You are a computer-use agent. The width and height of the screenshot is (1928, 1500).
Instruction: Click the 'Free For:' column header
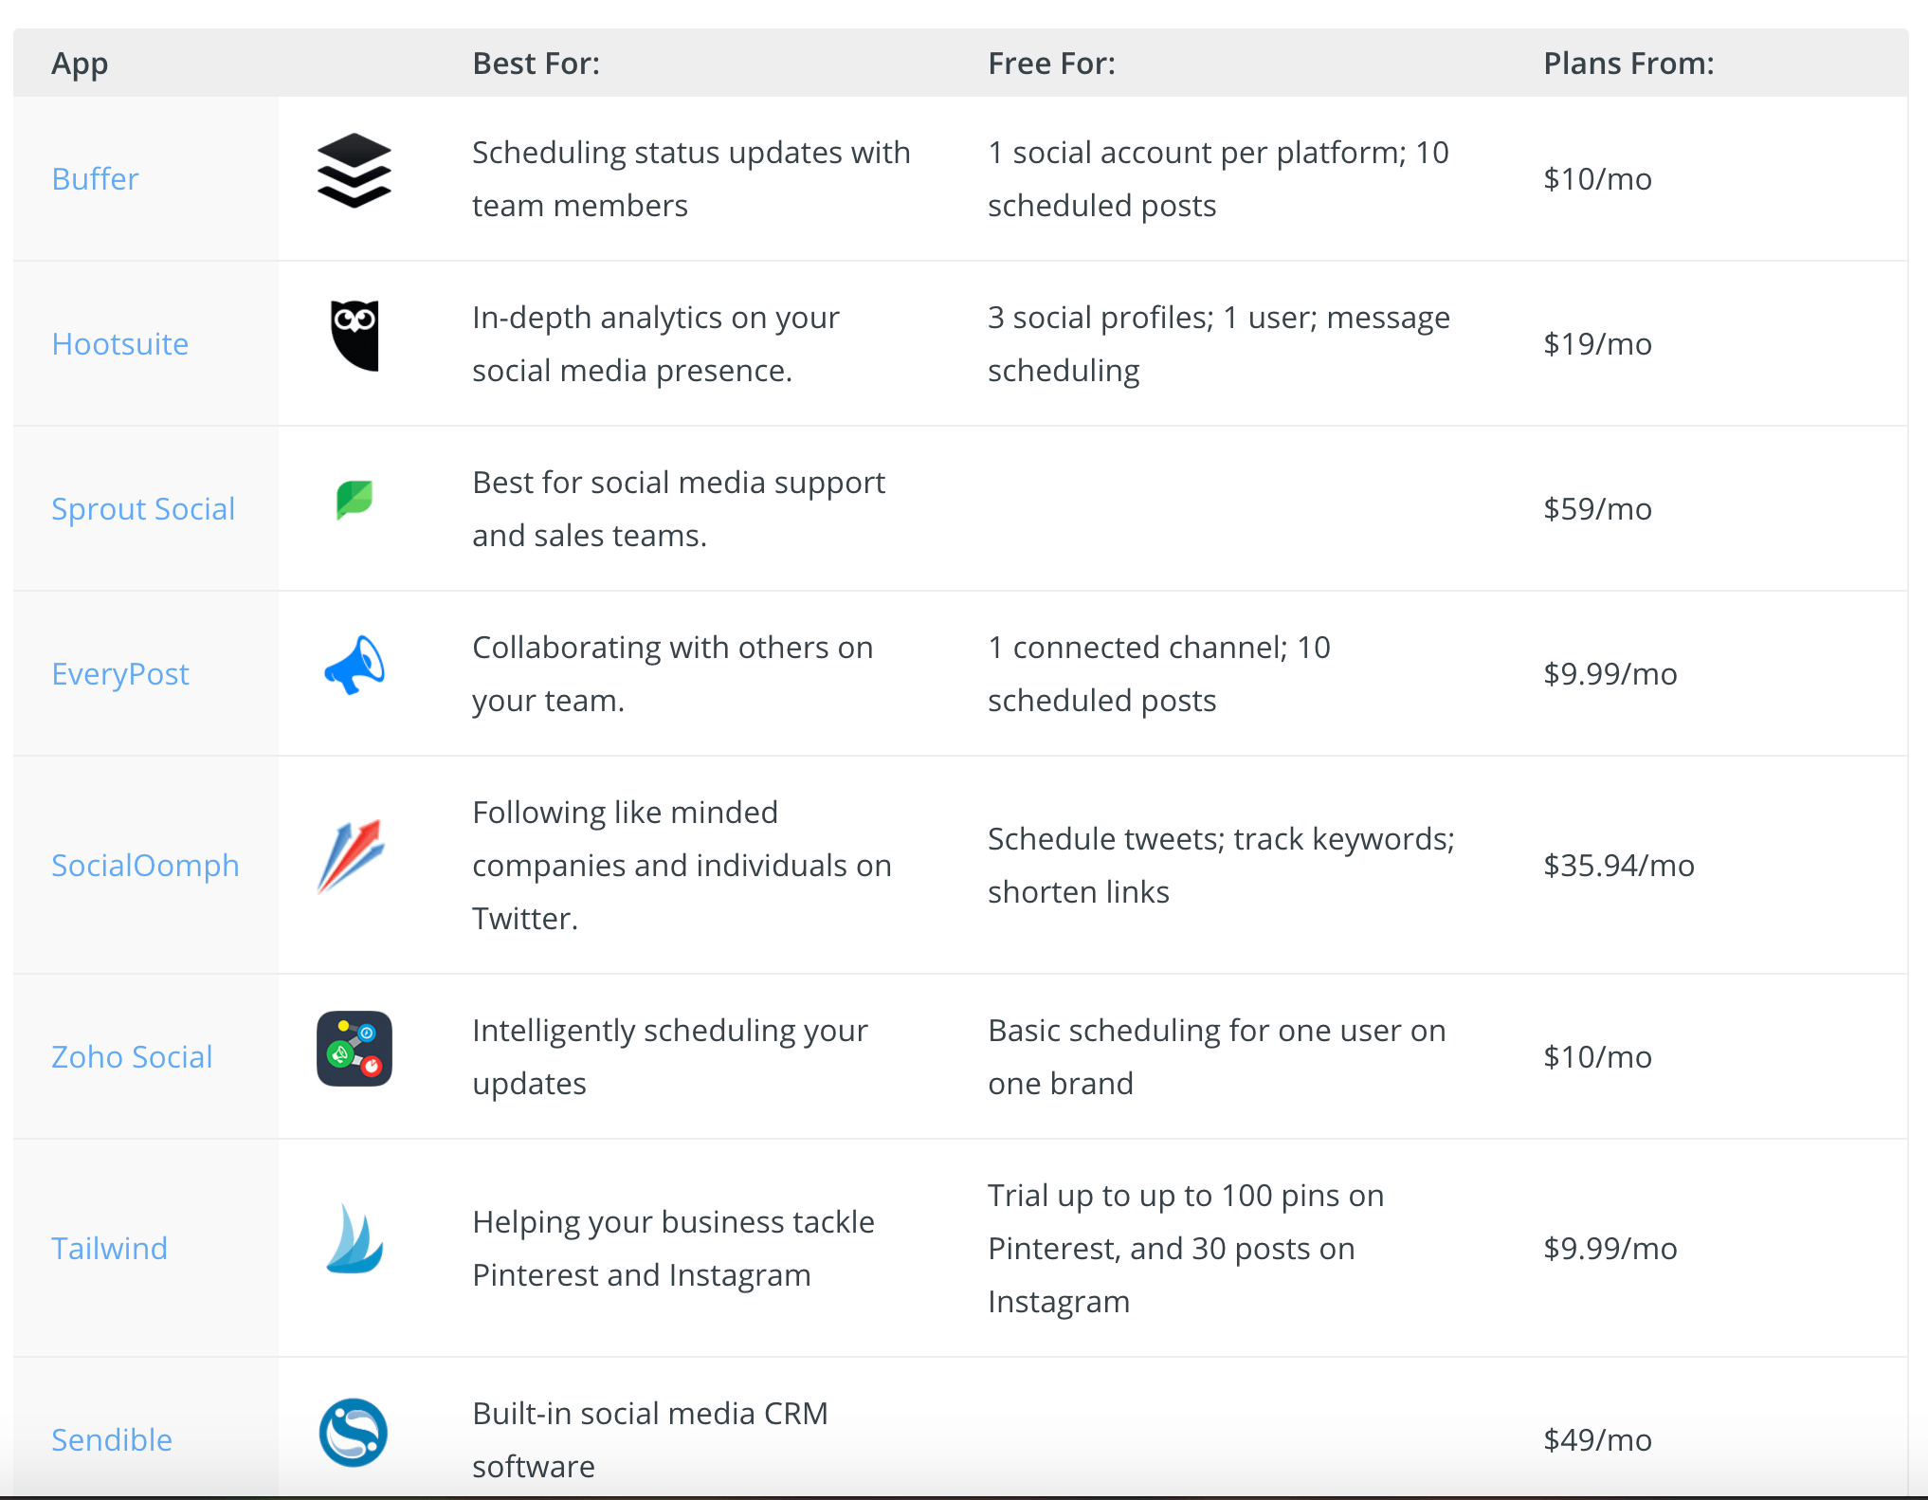[x=1051, y=64]
